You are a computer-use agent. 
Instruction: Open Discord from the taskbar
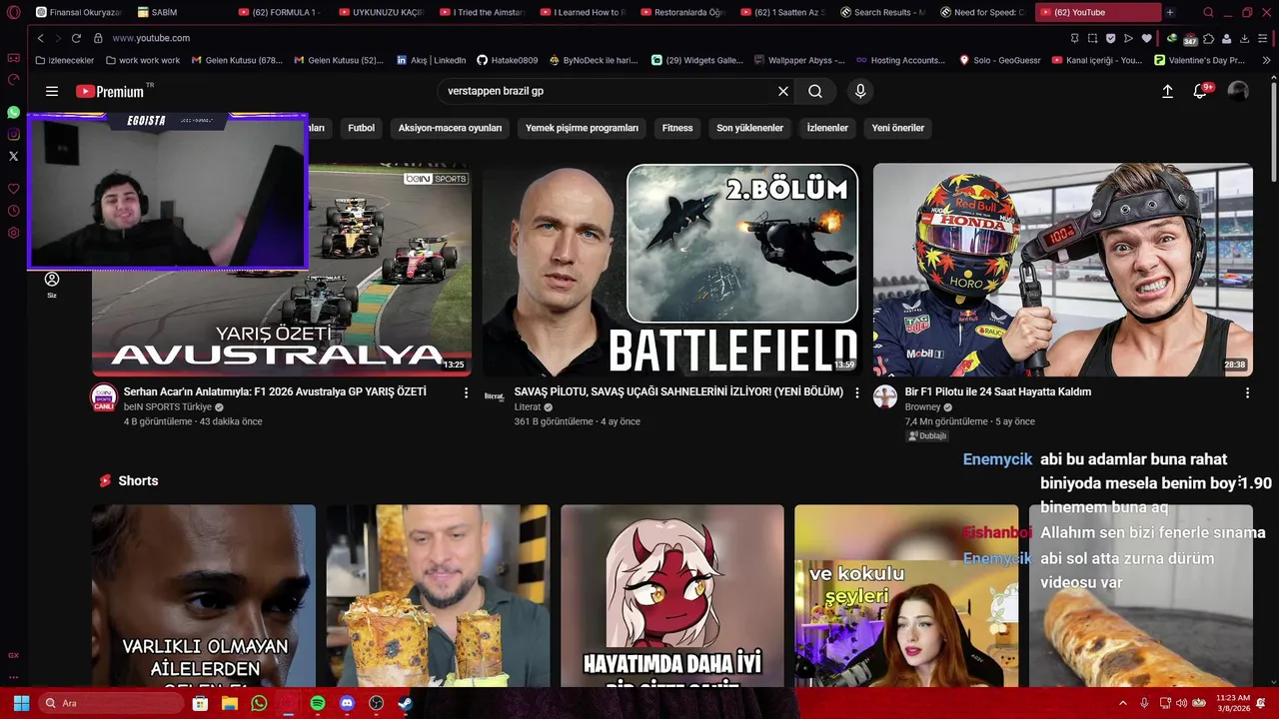coord(347,703)
